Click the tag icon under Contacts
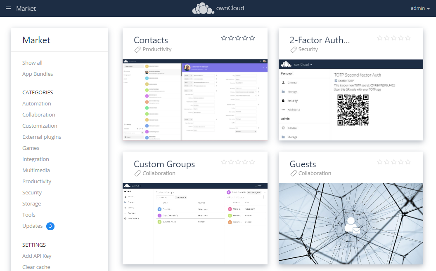The width and height of the screenshot is (436, 271). [x=137, y=49]
